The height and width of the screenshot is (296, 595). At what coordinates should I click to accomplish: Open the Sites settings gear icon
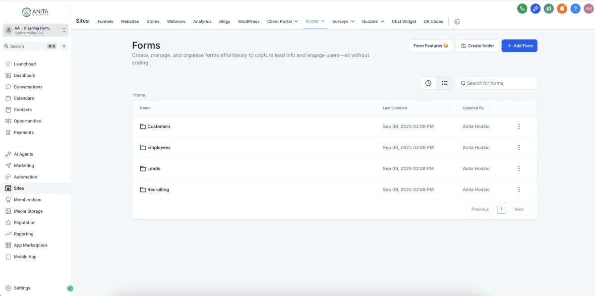[x=457, y=22]
